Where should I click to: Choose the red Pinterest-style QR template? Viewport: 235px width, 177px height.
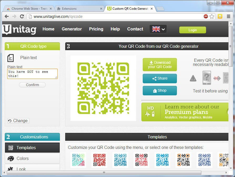click(99, 160)
